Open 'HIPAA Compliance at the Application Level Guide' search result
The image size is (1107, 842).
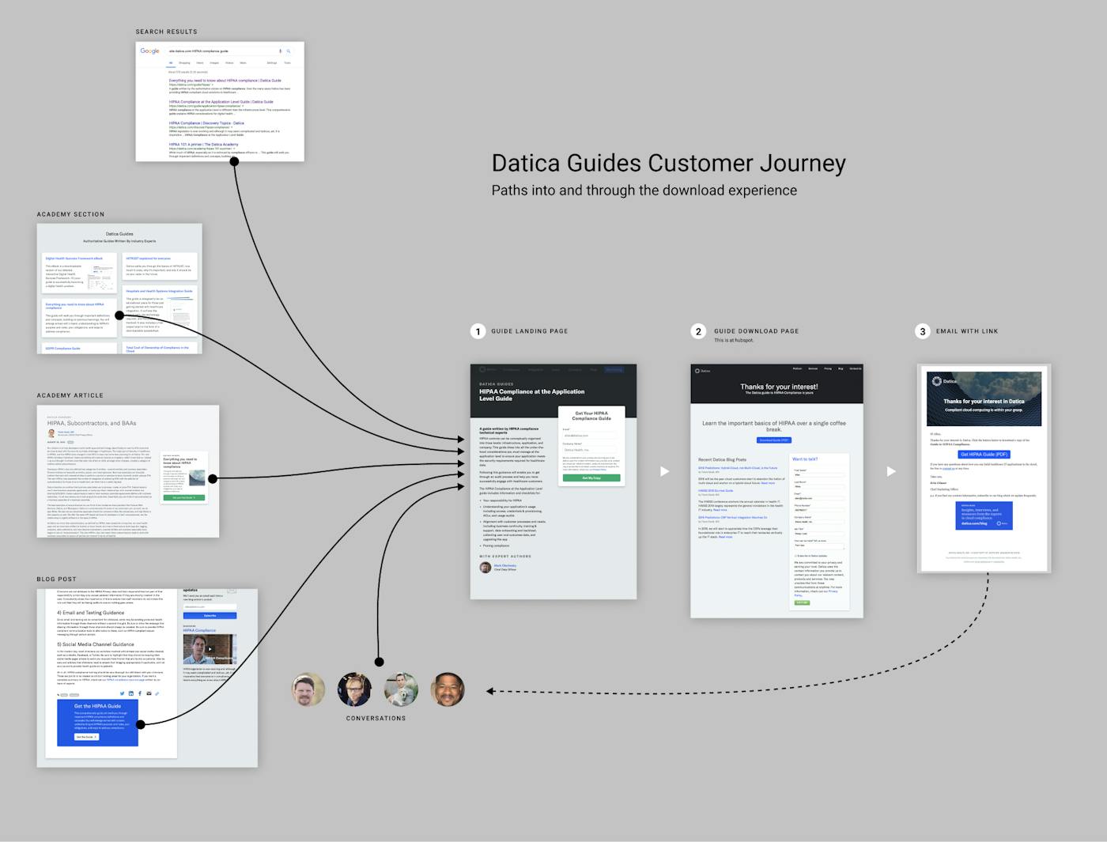click(221, 102)
